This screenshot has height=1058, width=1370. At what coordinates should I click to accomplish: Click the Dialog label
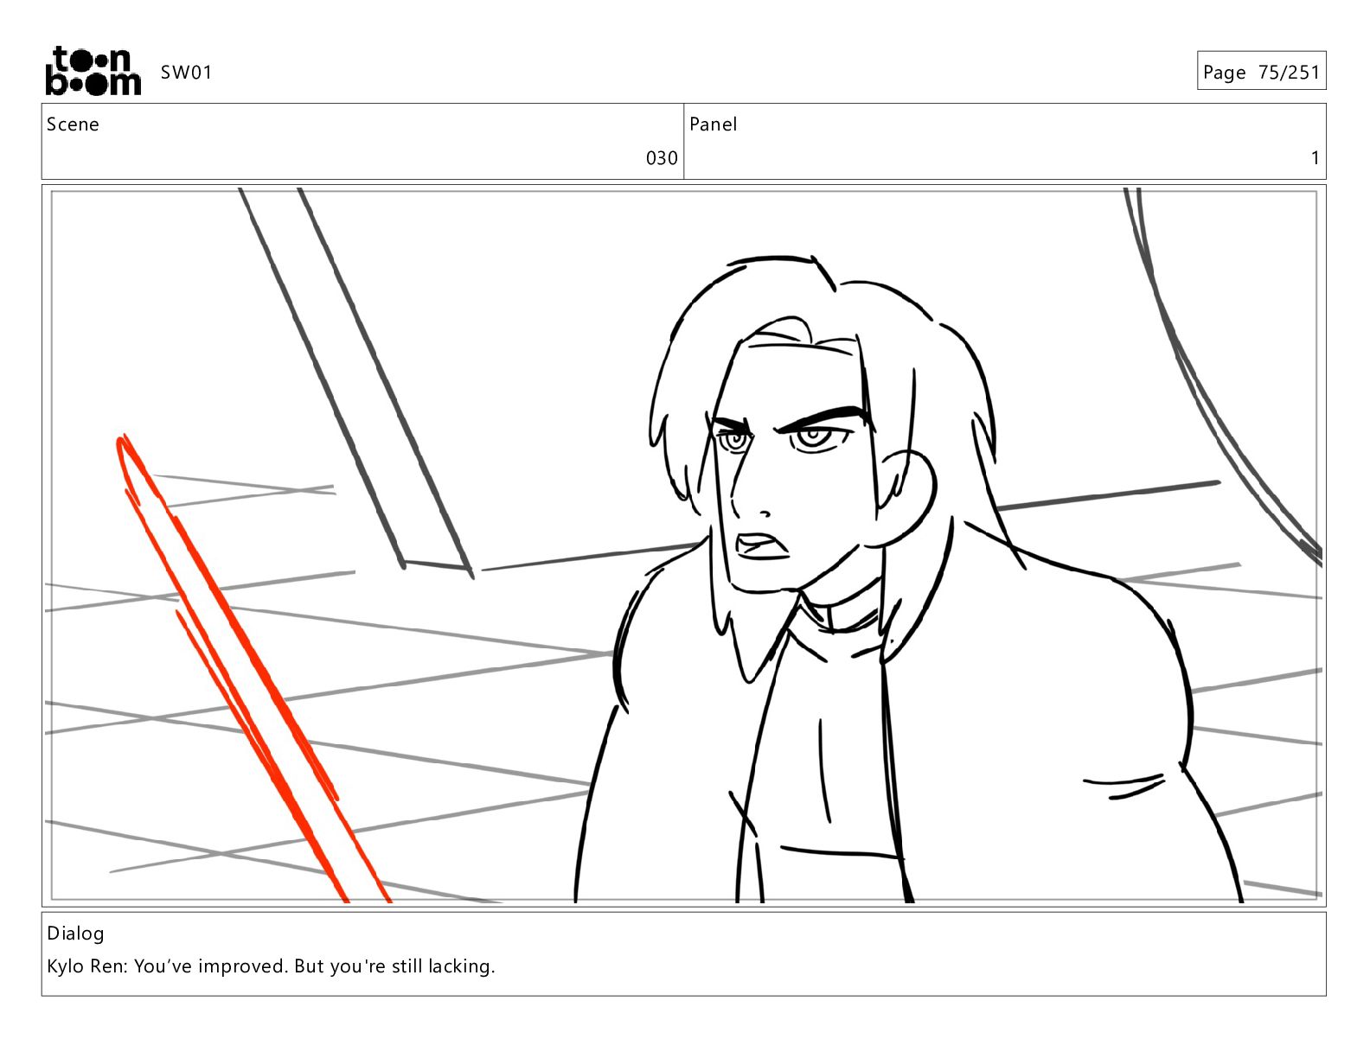pos(75,934)
